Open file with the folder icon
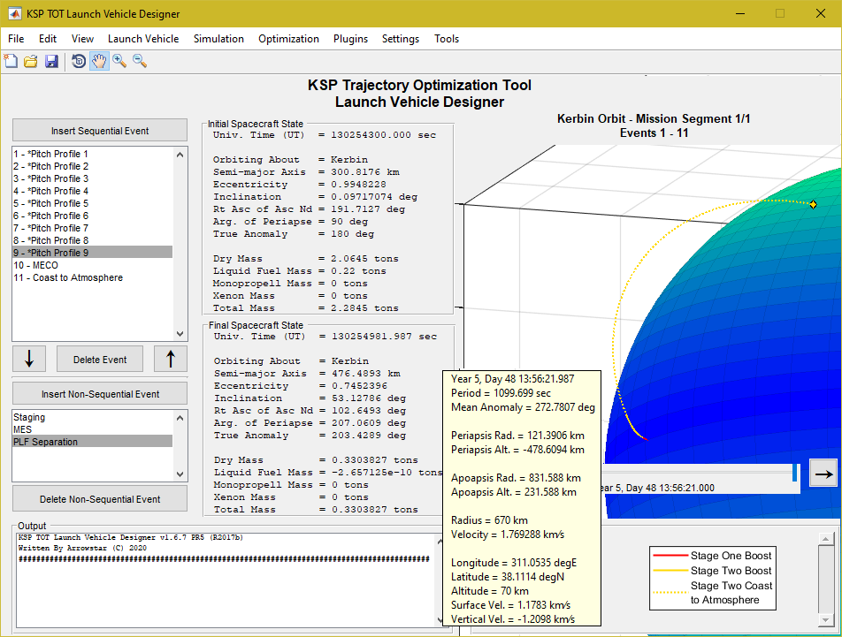The image size is (842, 637). pyautogui.click(x=31, y=61)
